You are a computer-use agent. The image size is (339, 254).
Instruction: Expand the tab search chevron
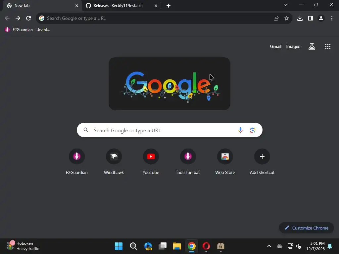pyautogui.click(x=286, y=5)
